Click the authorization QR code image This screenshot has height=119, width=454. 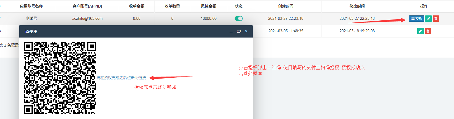60,78
